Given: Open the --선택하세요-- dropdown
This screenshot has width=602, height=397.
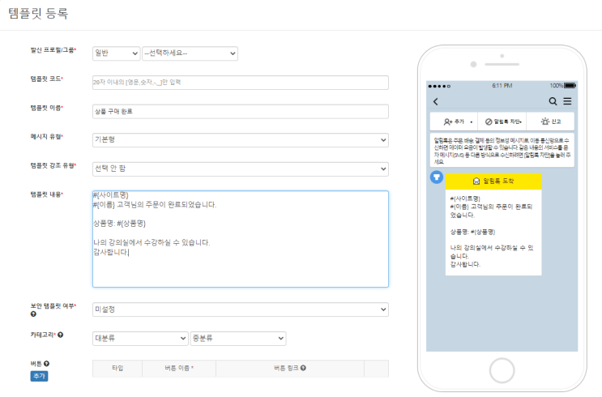Looking at the screenshot, I should (x=190, y=53).
